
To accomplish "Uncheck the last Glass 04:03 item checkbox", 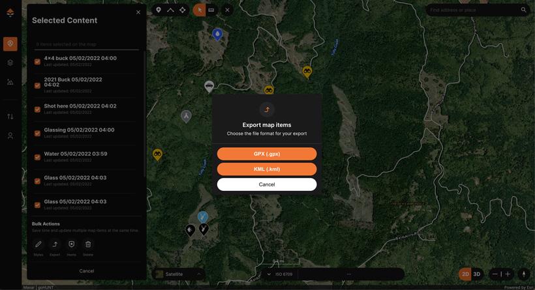I will (x=38, y=205).
